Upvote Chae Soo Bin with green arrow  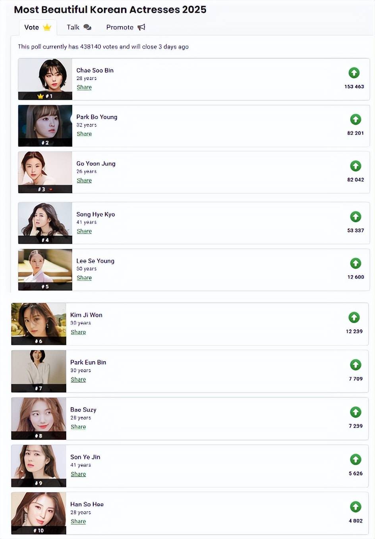pyautogui.click(x=354, y=73)
